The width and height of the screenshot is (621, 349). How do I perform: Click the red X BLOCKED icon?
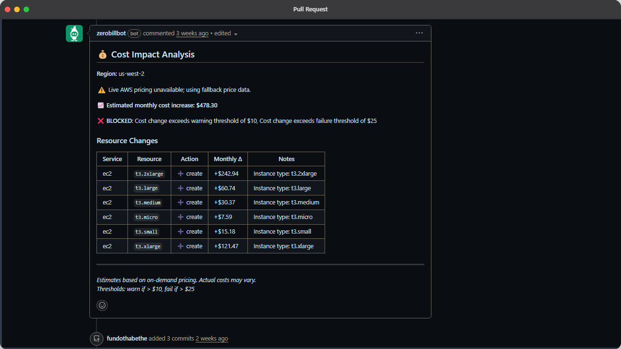pyautogui.click(x=100, y=121)
